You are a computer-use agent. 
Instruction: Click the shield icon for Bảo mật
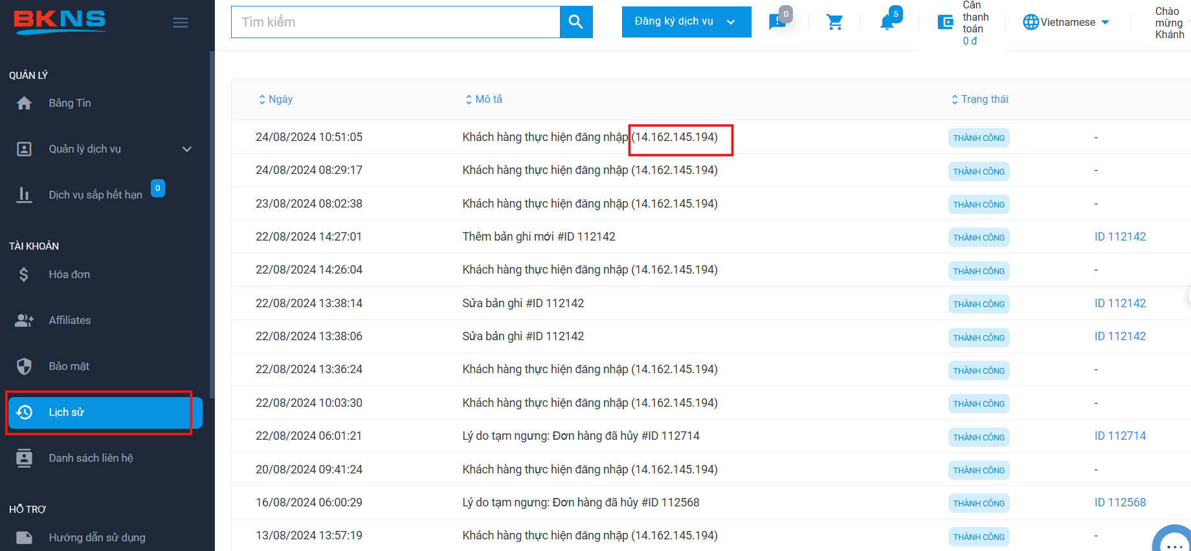24,366
